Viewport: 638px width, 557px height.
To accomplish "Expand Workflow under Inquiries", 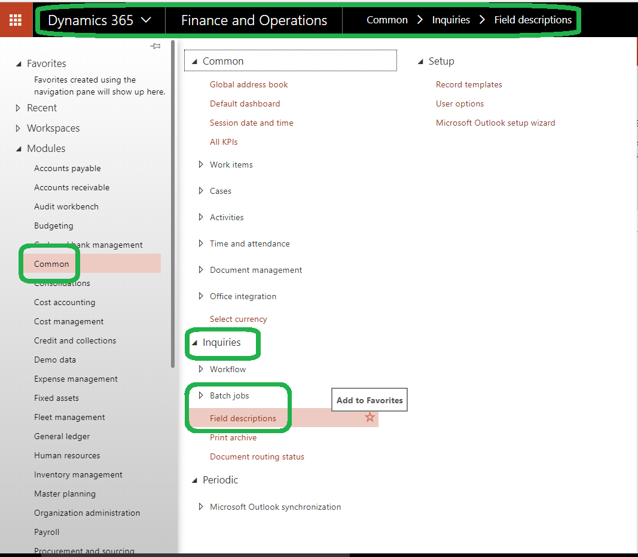I will tap(200, 369).
